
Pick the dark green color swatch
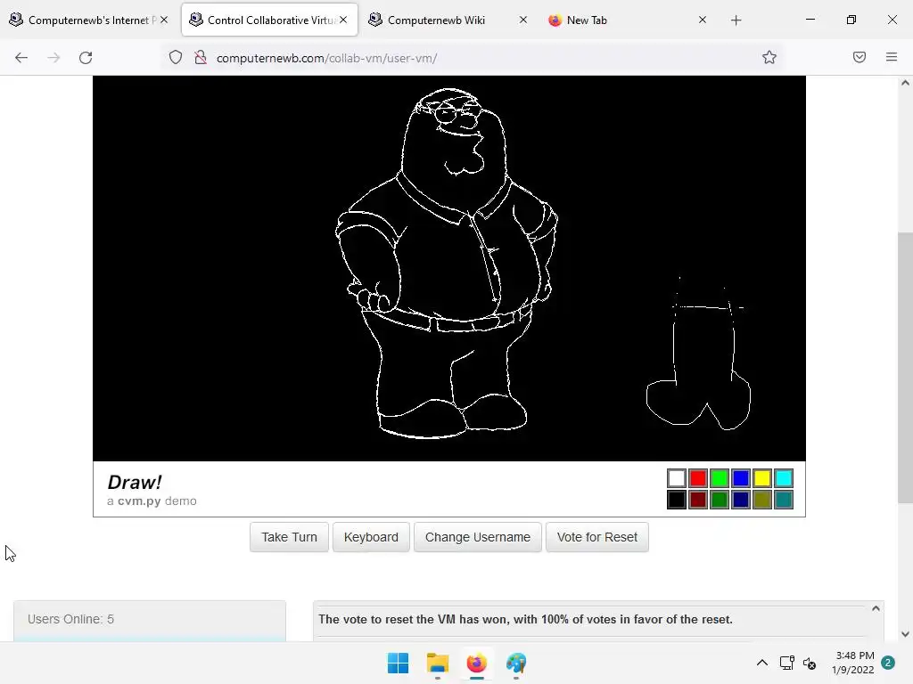(720, 500)
